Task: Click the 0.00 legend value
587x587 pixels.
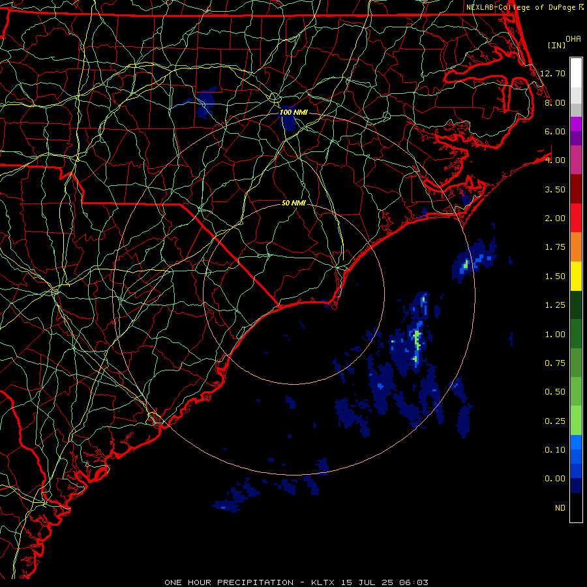Action: click(x=555, y=479)
